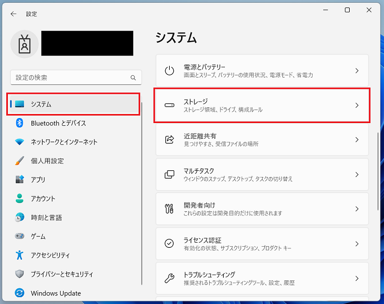Screen dimensions: 384x304
Task: Click the shield プライバシーとセキュリティ icon
Action: click(x=20, y=274)
